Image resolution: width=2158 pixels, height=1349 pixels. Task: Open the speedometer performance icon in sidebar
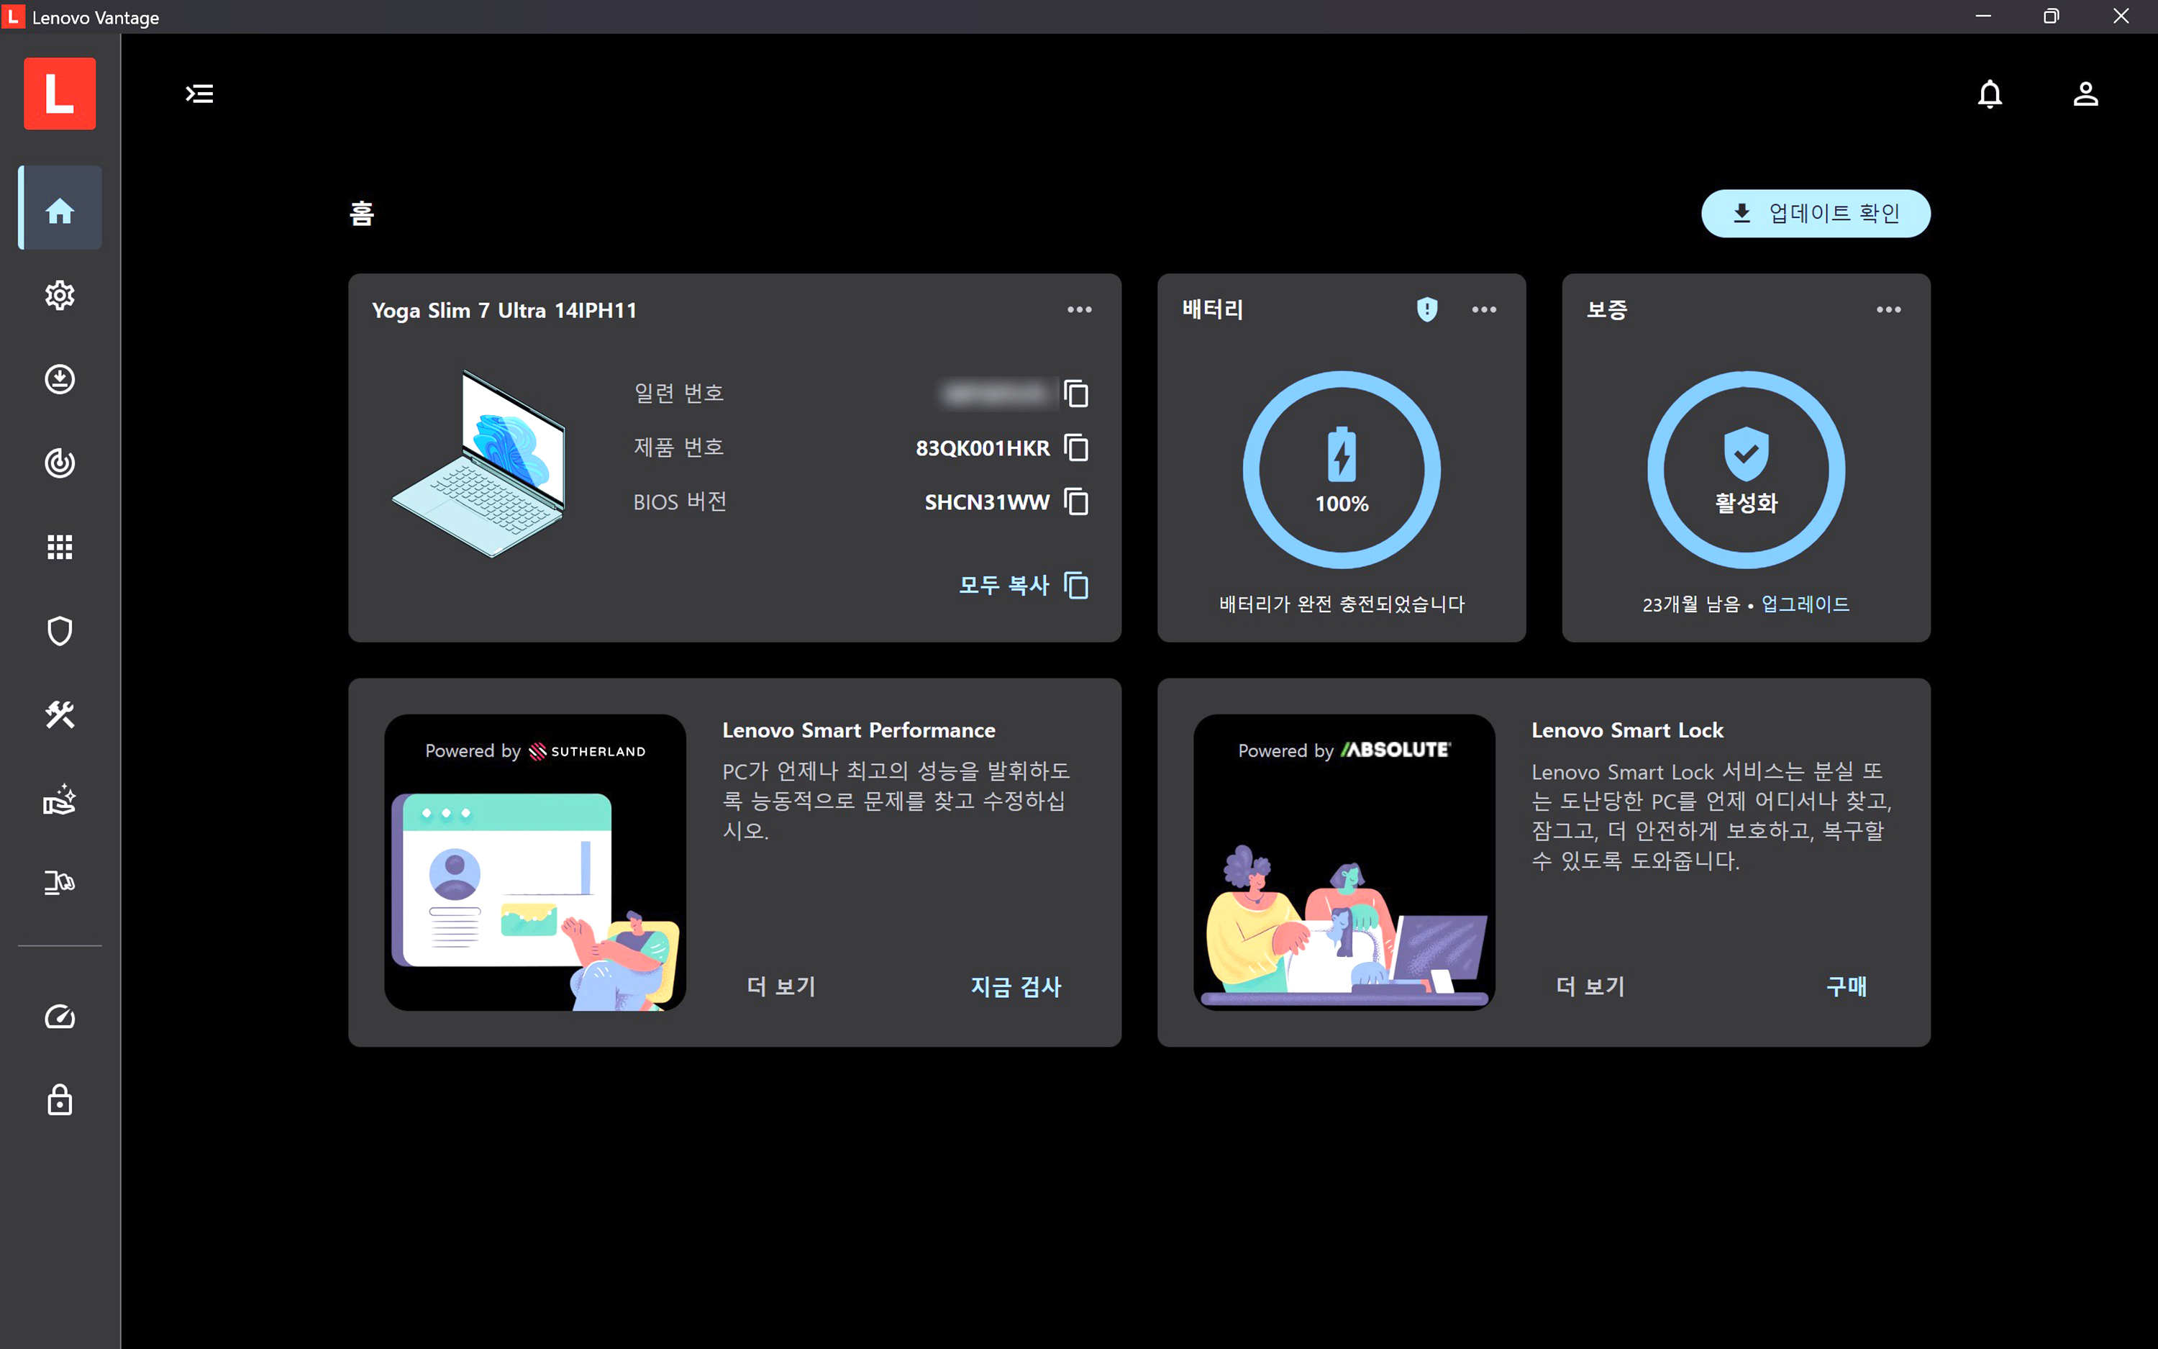pos(60,1016)
